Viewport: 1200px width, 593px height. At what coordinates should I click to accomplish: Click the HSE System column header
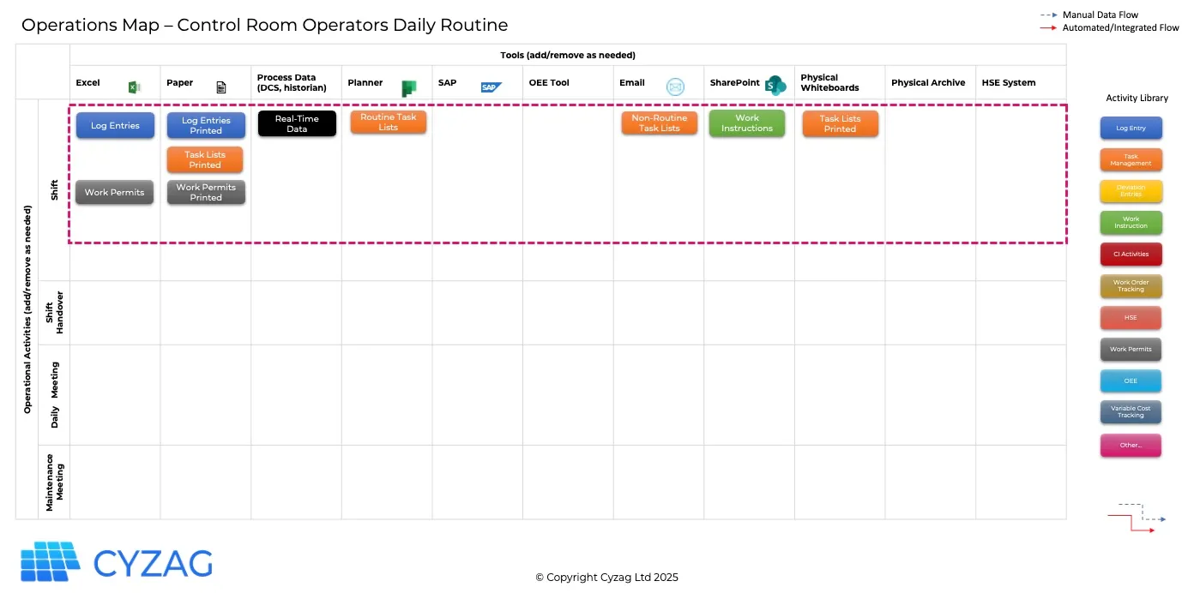(1009, 83)
